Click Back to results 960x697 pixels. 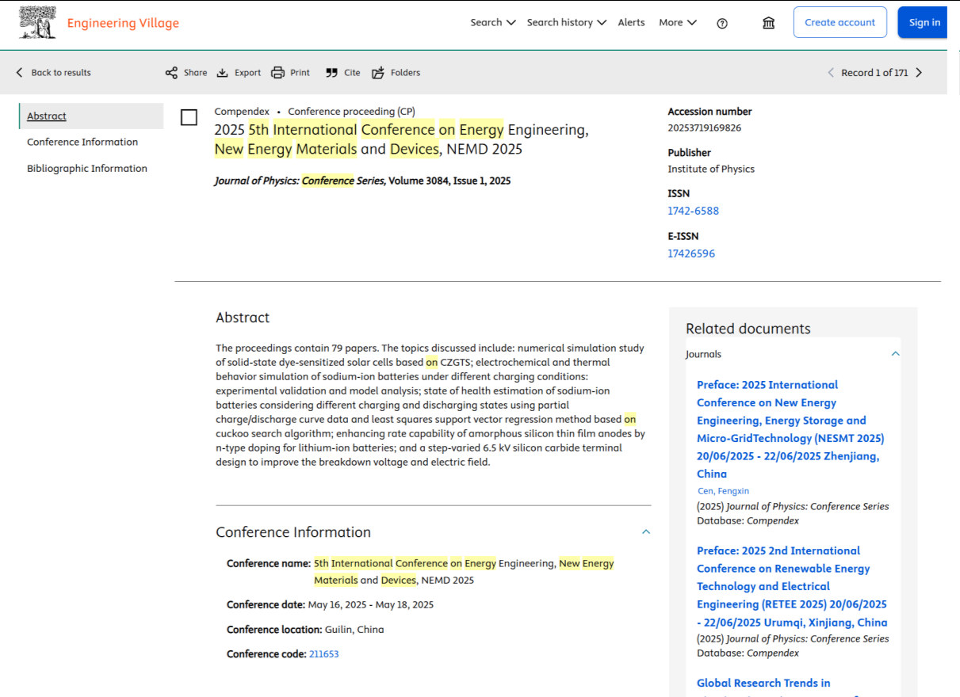pos(53,73)
